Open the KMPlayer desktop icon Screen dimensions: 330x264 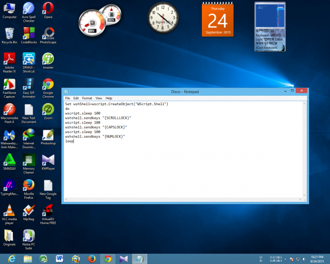[48, 162]
